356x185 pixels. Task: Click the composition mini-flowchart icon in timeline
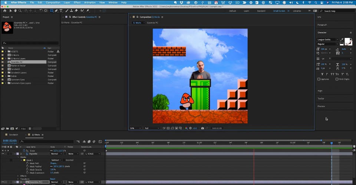pos(78,141)
